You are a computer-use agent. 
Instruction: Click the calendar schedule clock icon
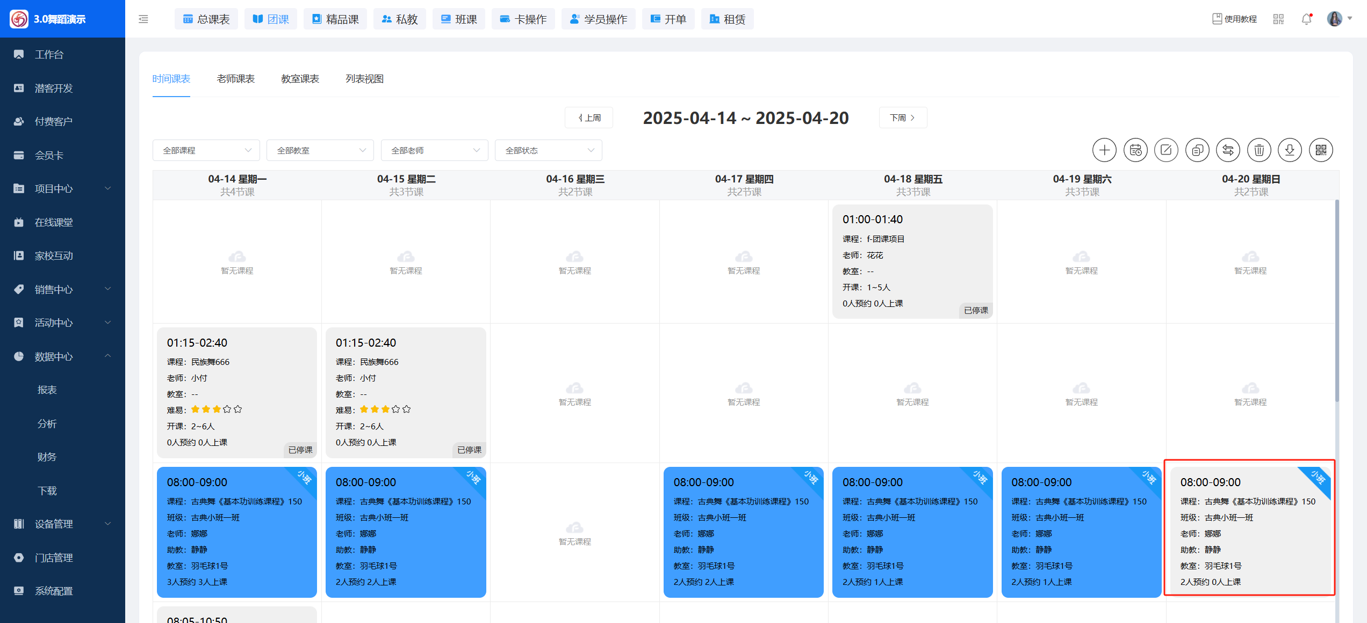(x=1135, y=150)
